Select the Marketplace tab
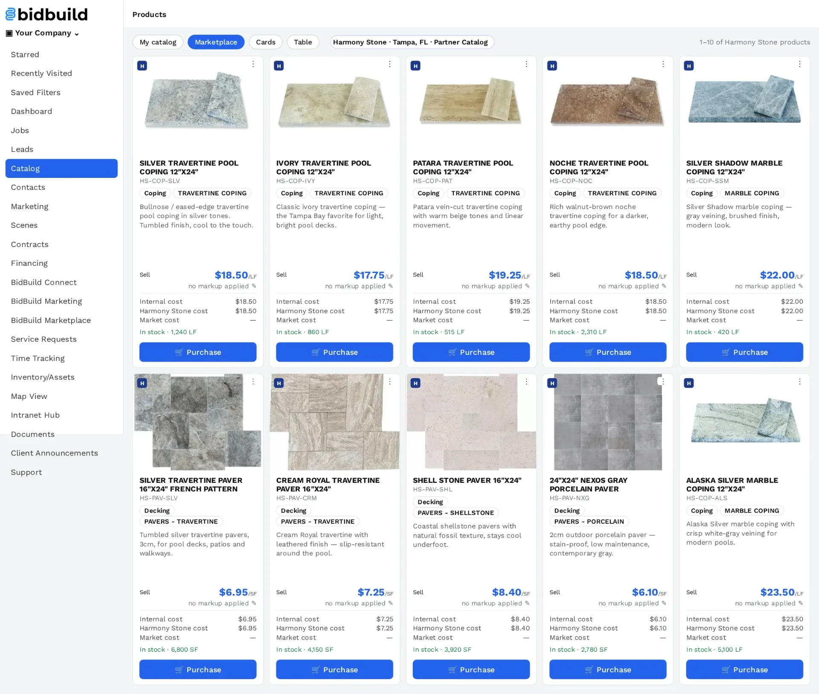Viewport: 819px width, 694px height. click(216, 42)
